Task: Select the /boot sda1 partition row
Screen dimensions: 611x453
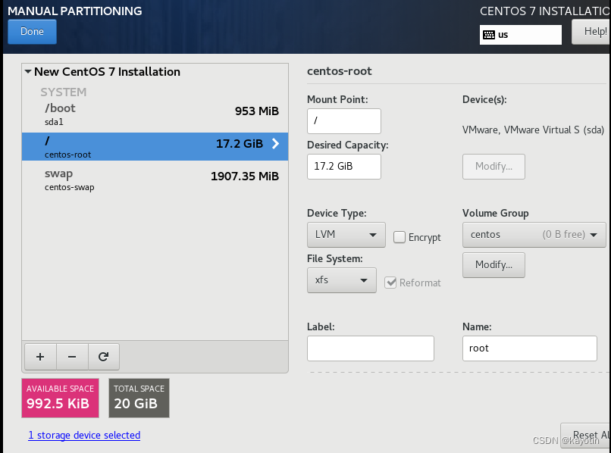Action: pyautogui.click(x=155, y=114)
